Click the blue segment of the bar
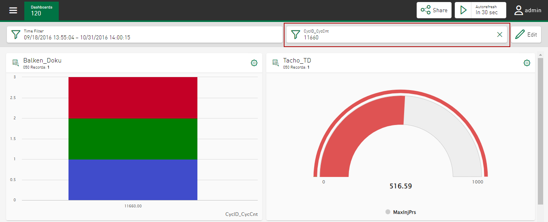The width and height of the screenshot is (548, 222). [133, 180]
